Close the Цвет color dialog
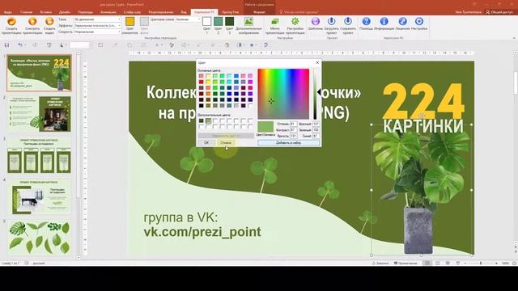 [317, 62]
